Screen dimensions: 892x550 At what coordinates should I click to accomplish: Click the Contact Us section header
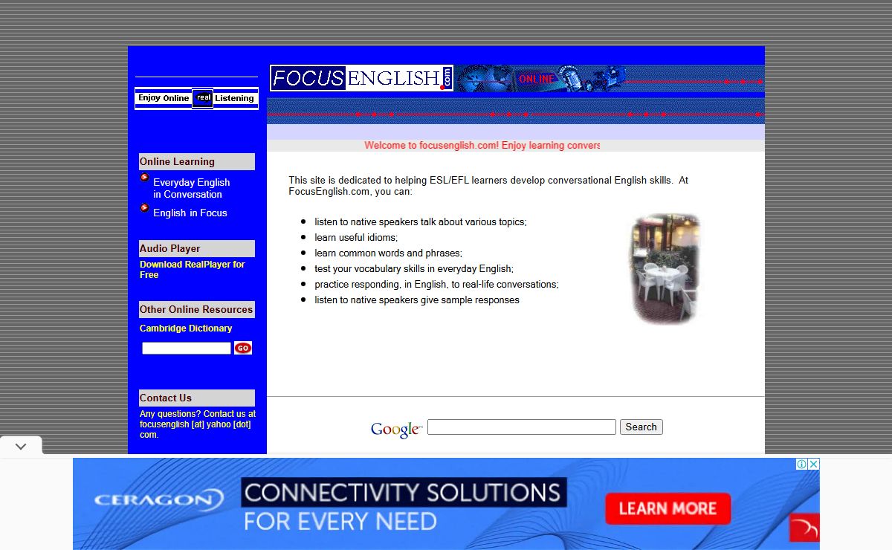pyautogui.click(x=197, y=398)
